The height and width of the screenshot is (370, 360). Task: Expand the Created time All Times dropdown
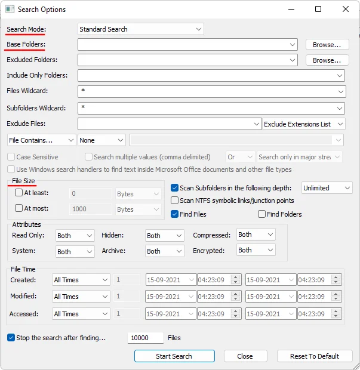[81, 280]
